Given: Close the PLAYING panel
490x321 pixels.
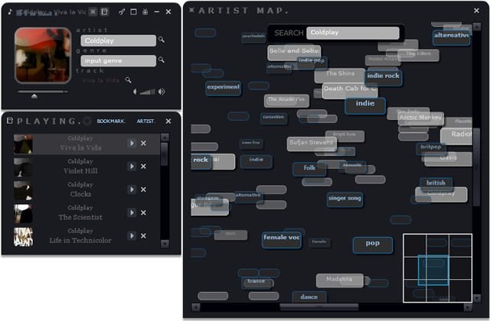Looking at the screenshot, I should 168,121.
